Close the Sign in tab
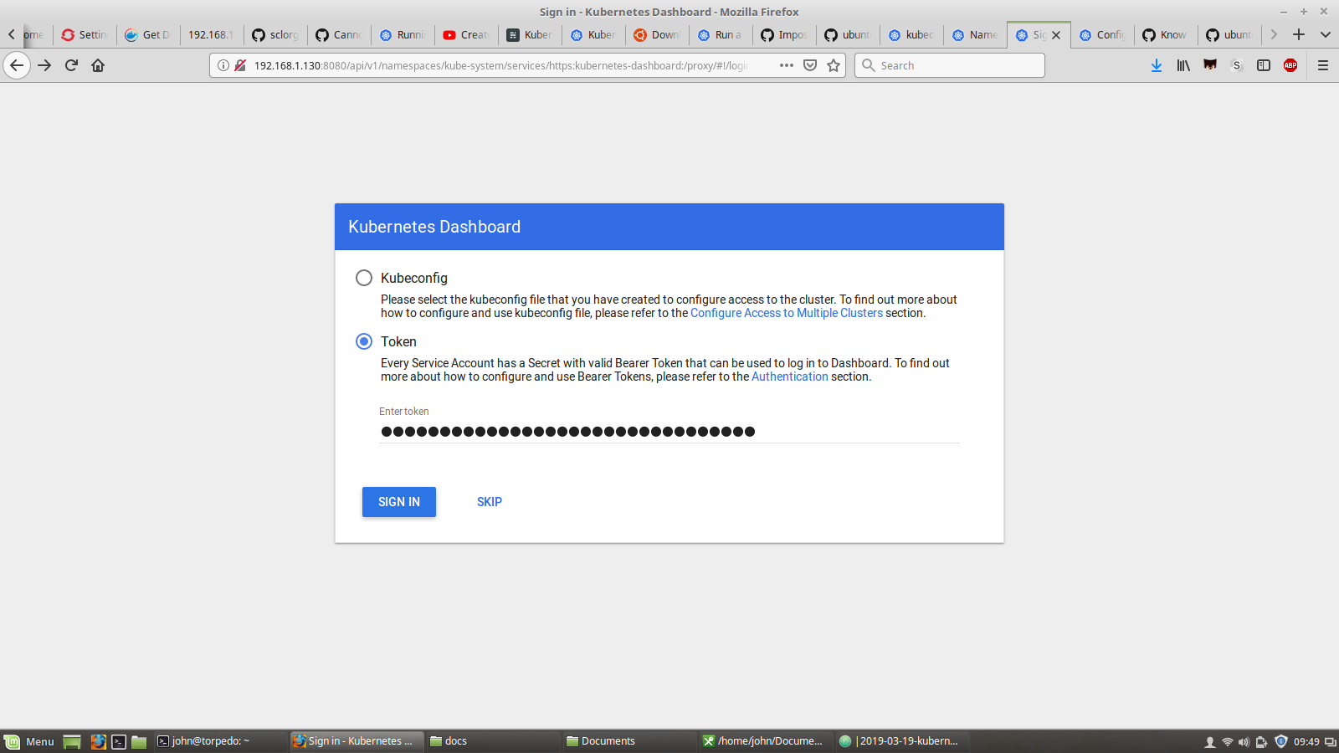Image resolution: width=1339 pixels, height=753 pixels. click(1056, 35)
